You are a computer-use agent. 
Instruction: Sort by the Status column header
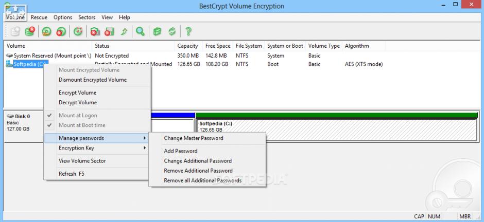point(133,46)
